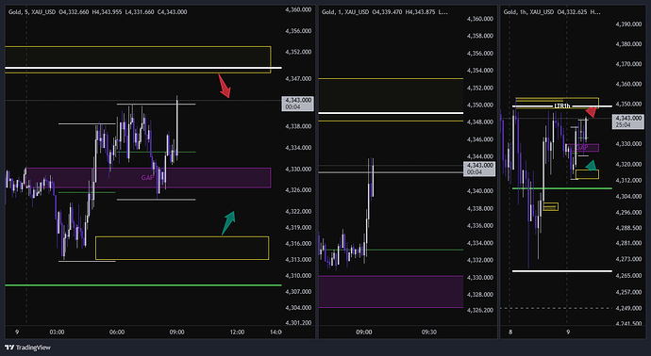651x356 pixels.
Task: Click 4,370.000 on 1h chart price scale
Action: click(629, 64)
